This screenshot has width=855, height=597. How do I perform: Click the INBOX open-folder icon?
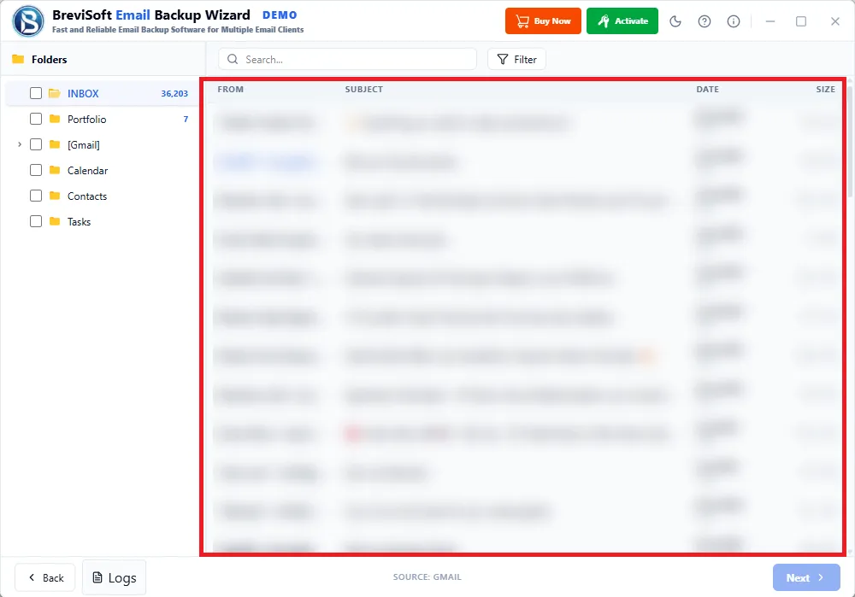[x=55, y=93]
